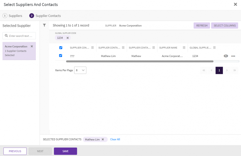Open more actions ellipsis for row 777

(233, 56)
